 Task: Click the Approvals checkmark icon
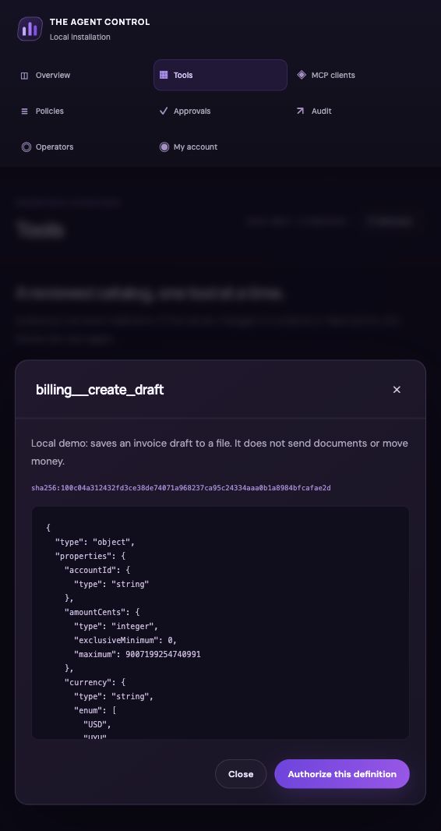(164, 111)
